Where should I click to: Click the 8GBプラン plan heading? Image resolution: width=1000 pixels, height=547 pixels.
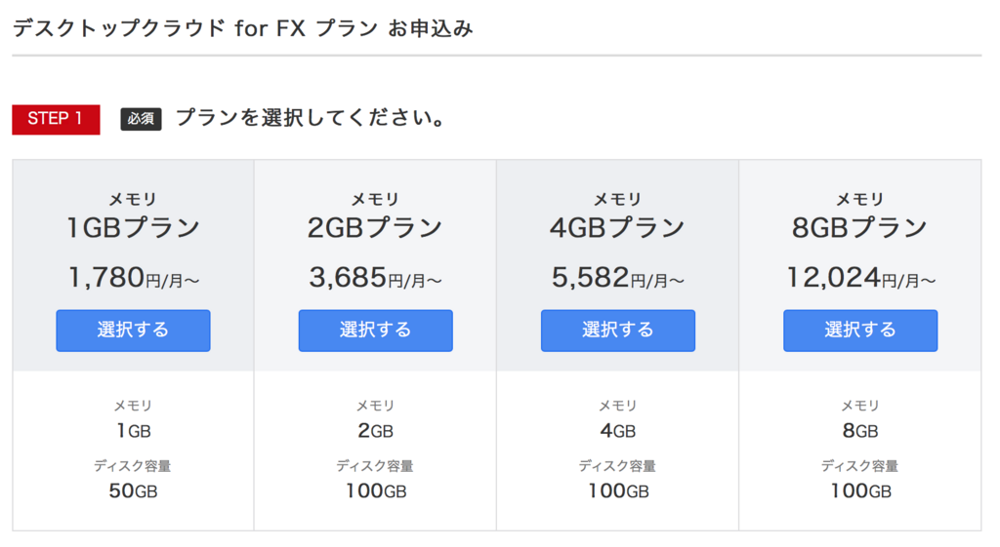click(859, 228)
